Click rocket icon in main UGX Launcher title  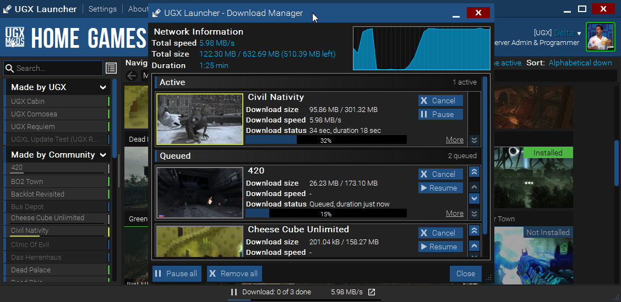pos(7,9)
